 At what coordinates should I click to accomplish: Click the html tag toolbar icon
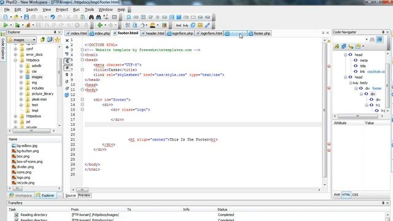[x=179, y=25]
